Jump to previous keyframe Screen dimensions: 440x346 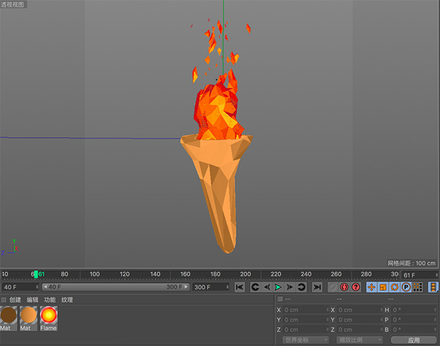255,287
